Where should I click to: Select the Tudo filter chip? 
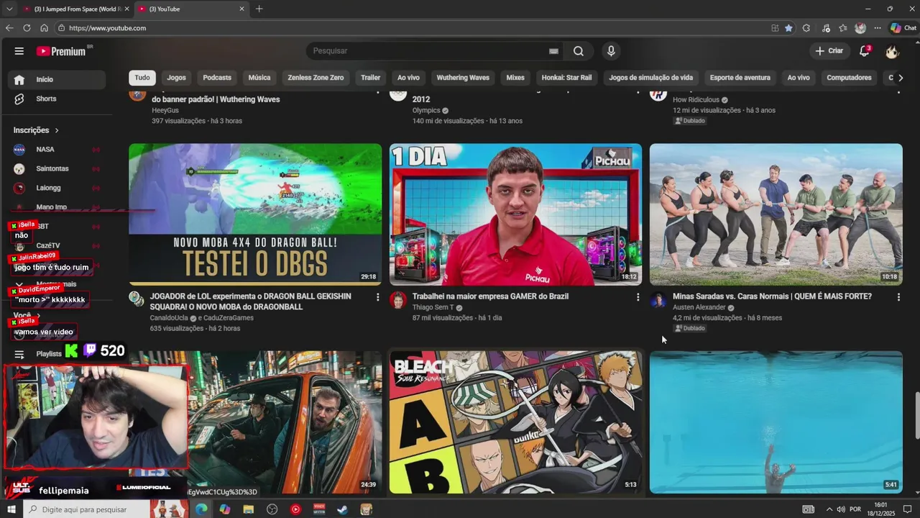pos(142,78)
